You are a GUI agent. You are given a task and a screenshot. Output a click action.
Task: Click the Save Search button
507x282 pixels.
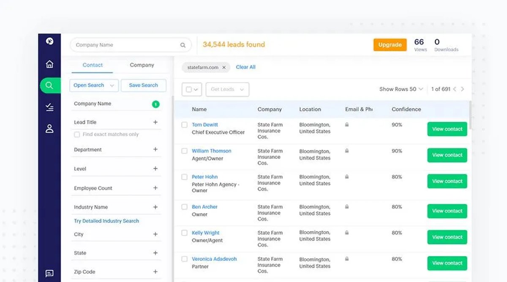(143, 85)
